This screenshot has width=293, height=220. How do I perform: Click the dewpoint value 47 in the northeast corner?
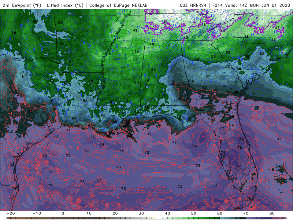tap(277, 28)
